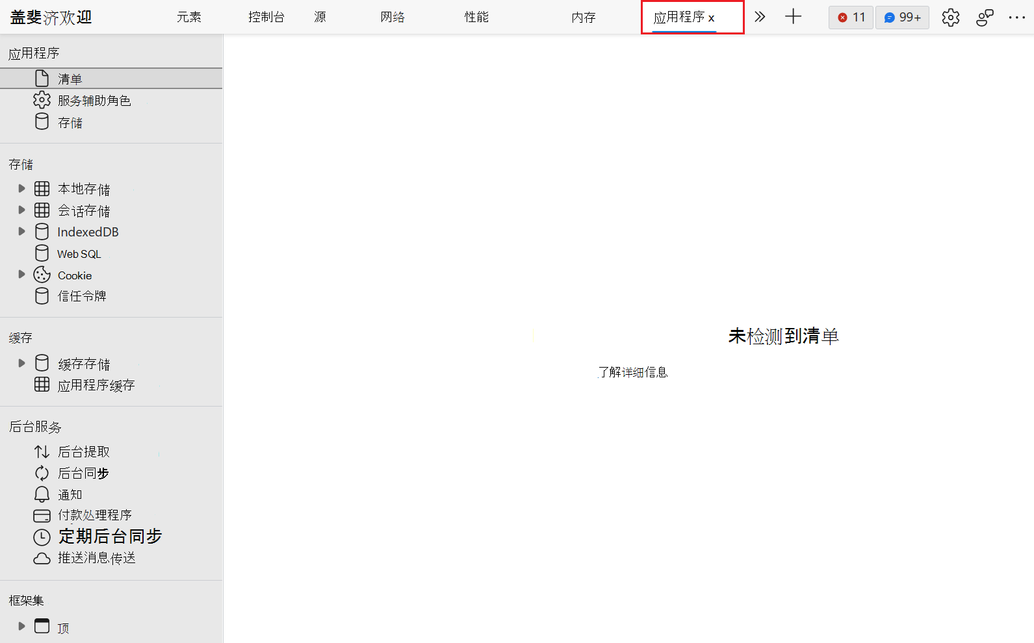Click the 服务辅助角色 gear icon
The height and width of the screenshot is (643, 1034).
point(42,100)
